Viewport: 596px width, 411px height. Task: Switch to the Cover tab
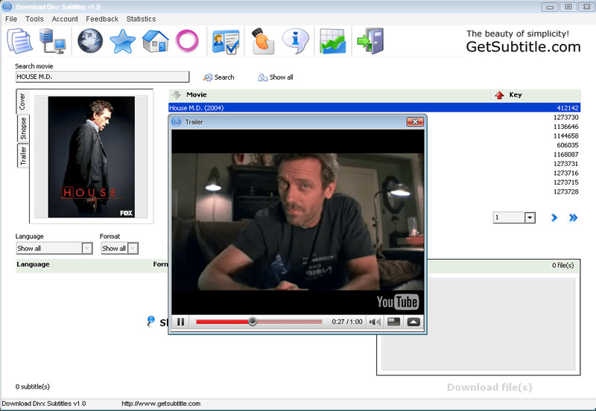click(x=22, y=101)
